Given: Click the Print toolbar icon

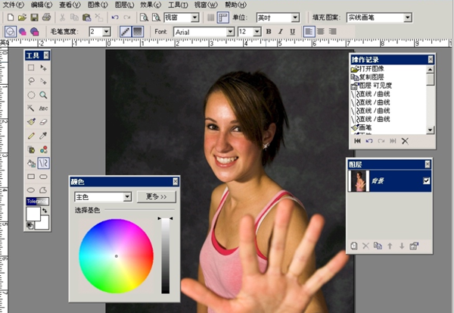Looking at the screenshot, I should [x=46, y=17].
